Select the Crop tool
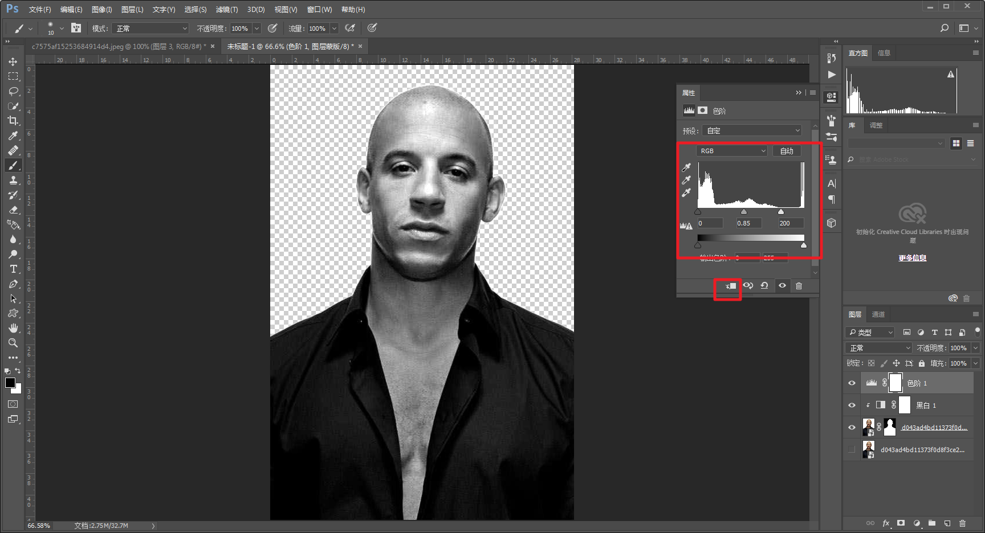This screenshot has height=533, width=985. [13, 121]
